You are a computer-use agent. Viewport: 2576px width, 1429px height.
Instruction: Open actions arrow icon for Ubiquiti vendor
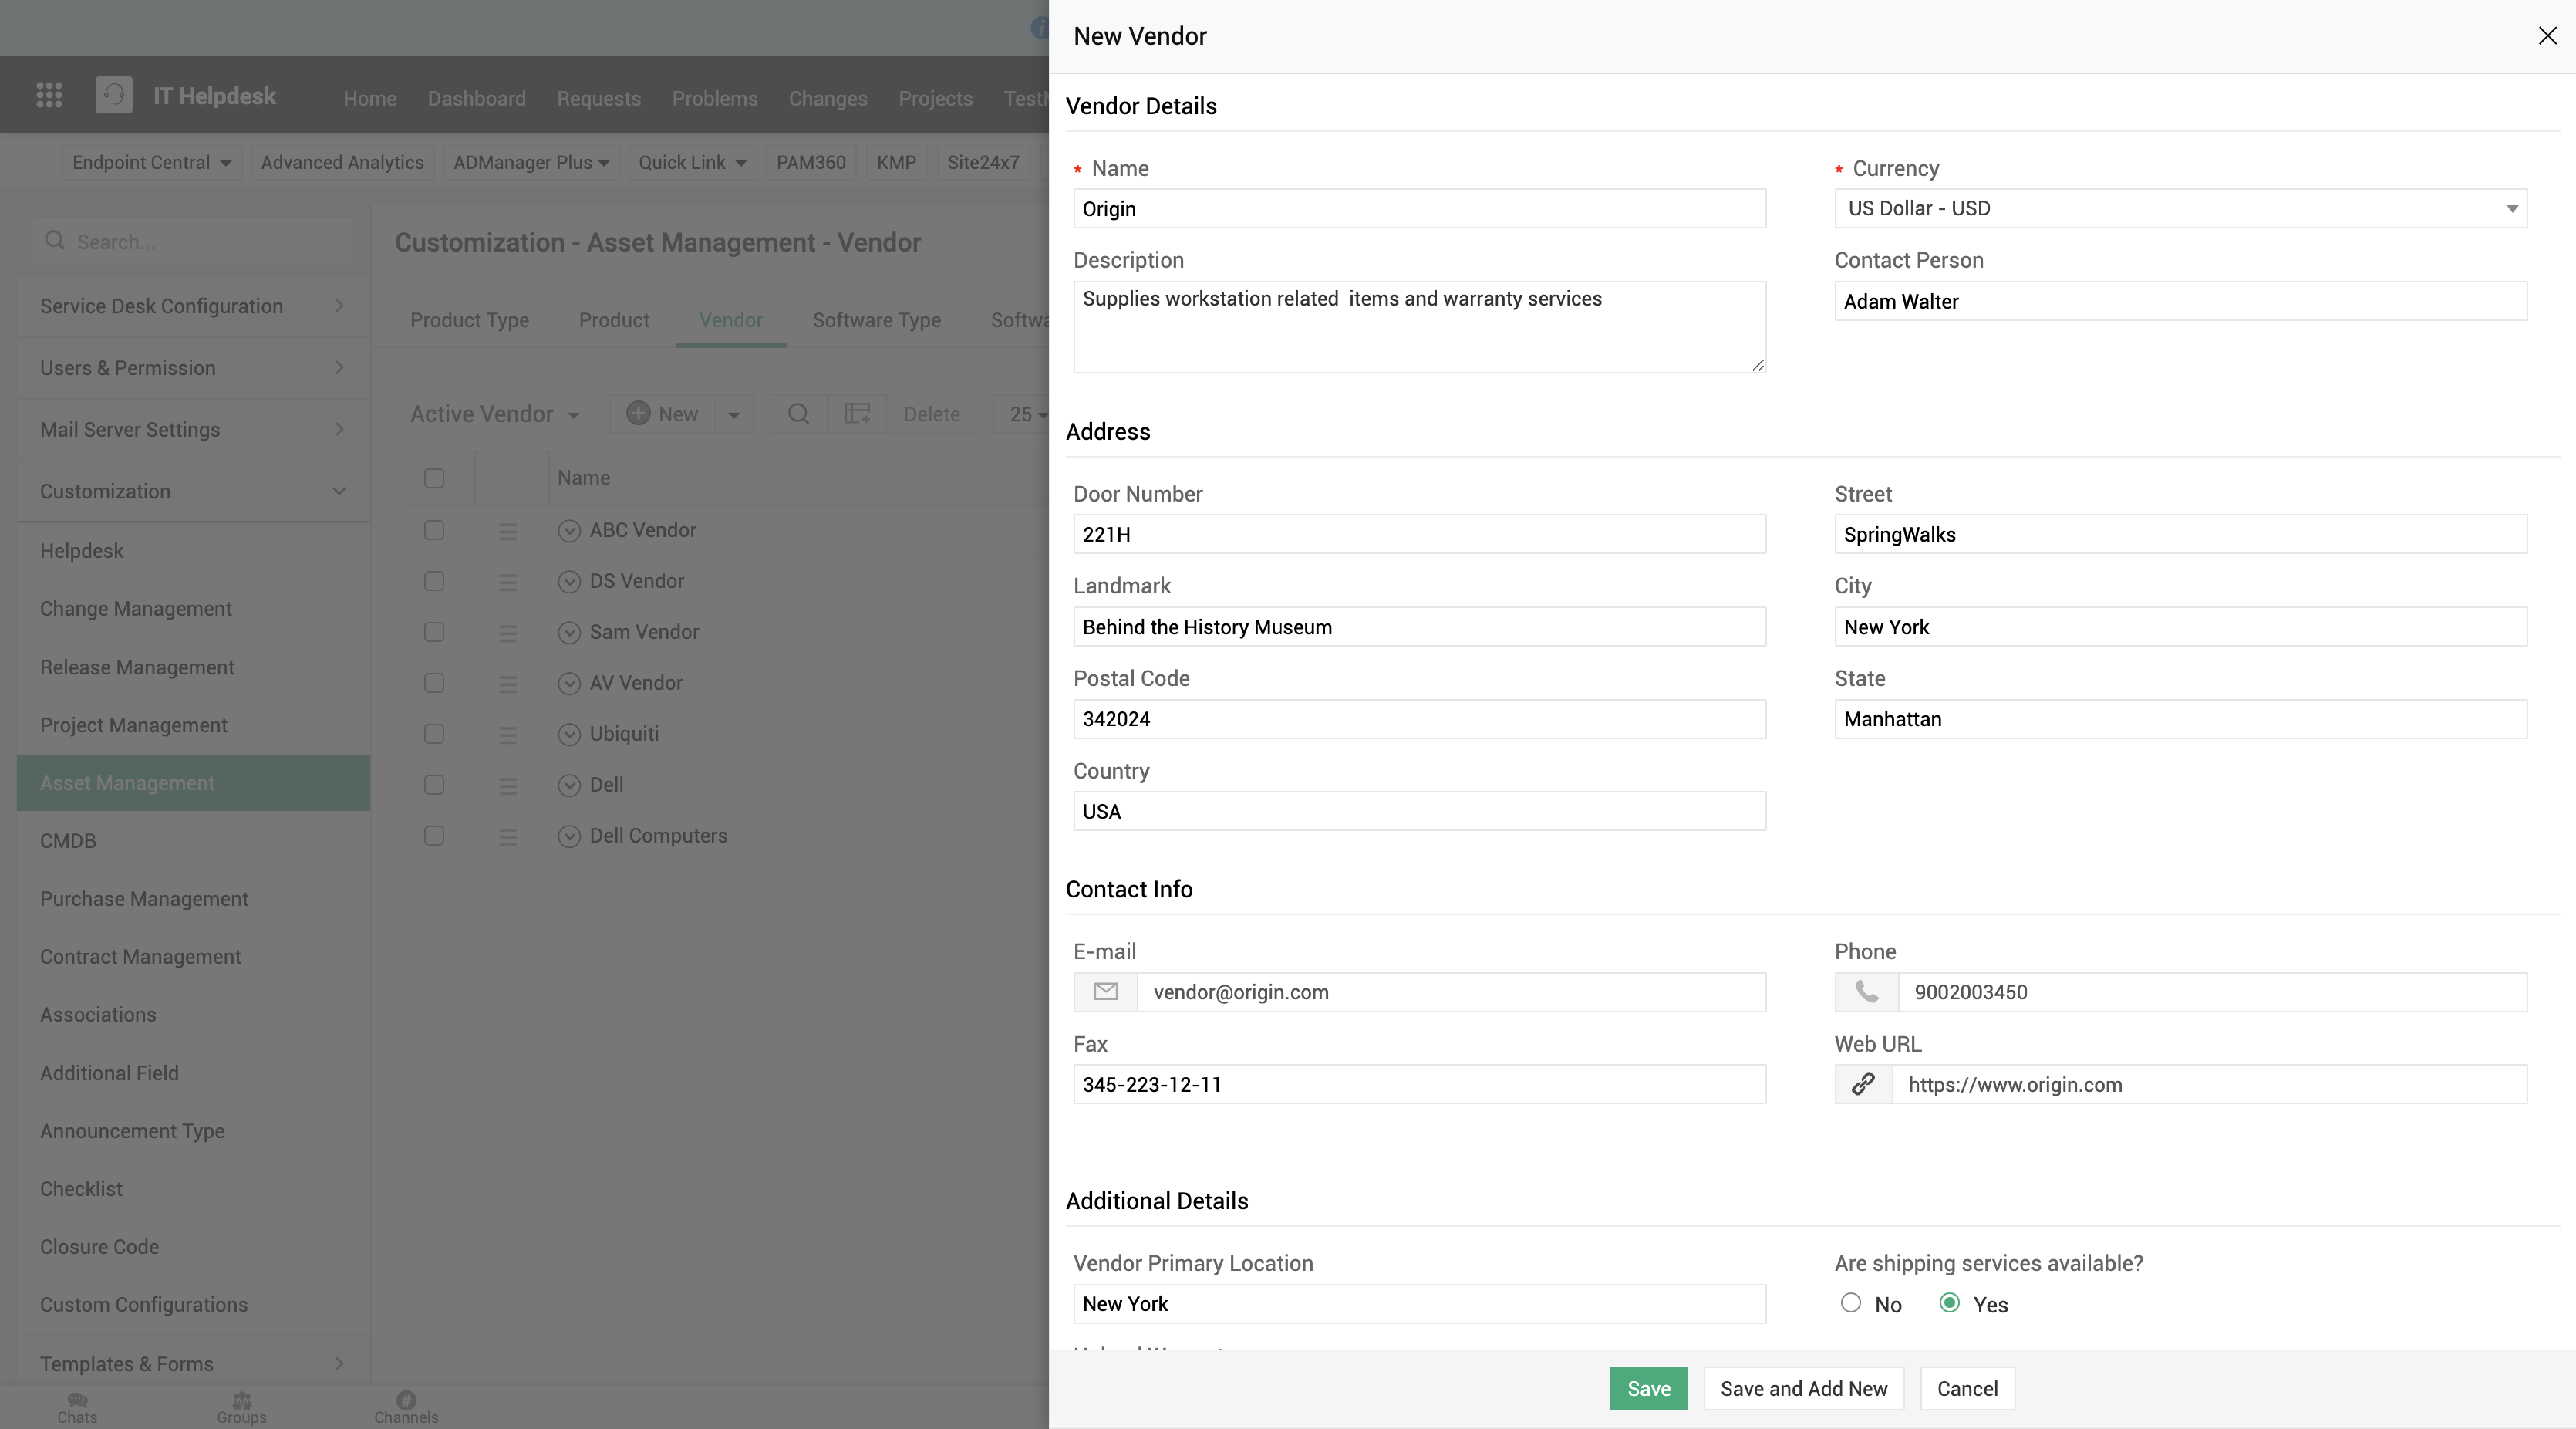(x=569, y=735)
